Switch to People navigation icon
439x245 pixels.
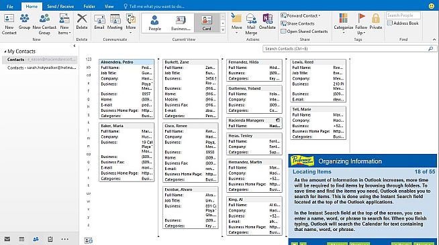tap(36, 239)
